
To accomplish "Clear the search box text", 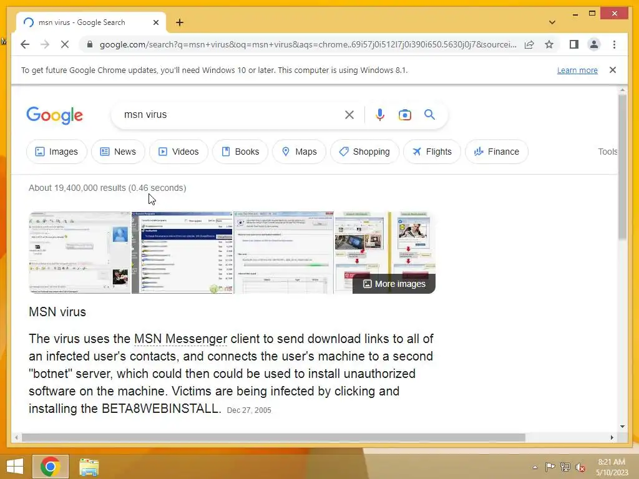I will pos(349,115).
